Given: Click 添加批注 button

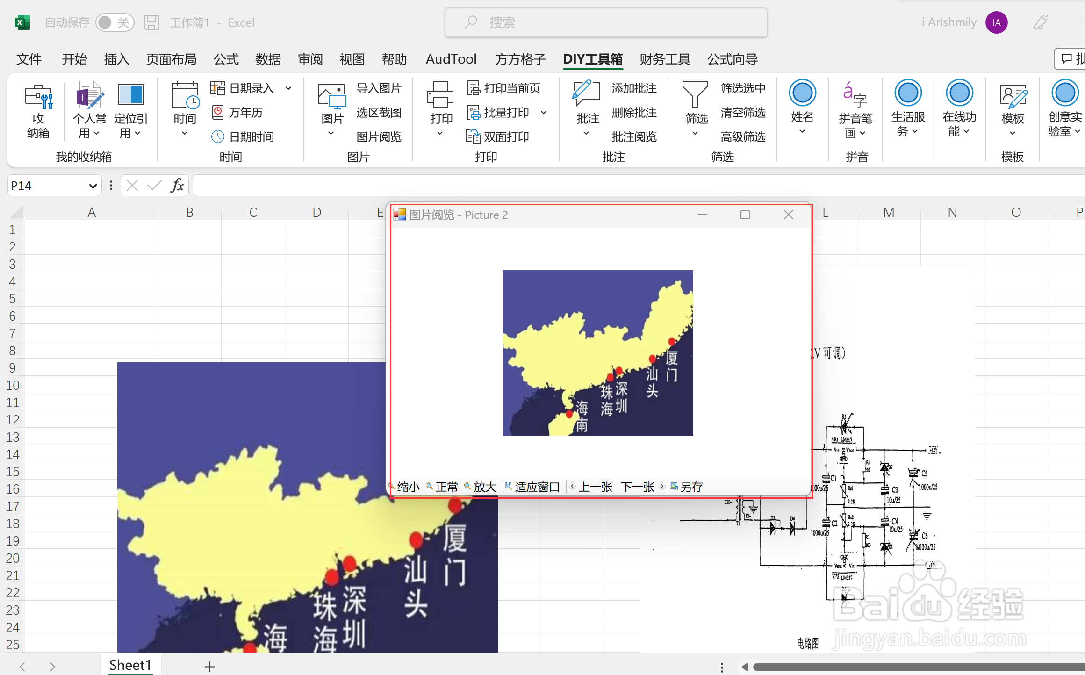Looking at the screenshot, I should (x=634, y=88).
